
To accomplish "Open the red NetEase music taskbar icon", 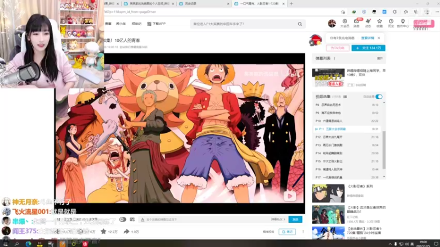I will point(85,244).
